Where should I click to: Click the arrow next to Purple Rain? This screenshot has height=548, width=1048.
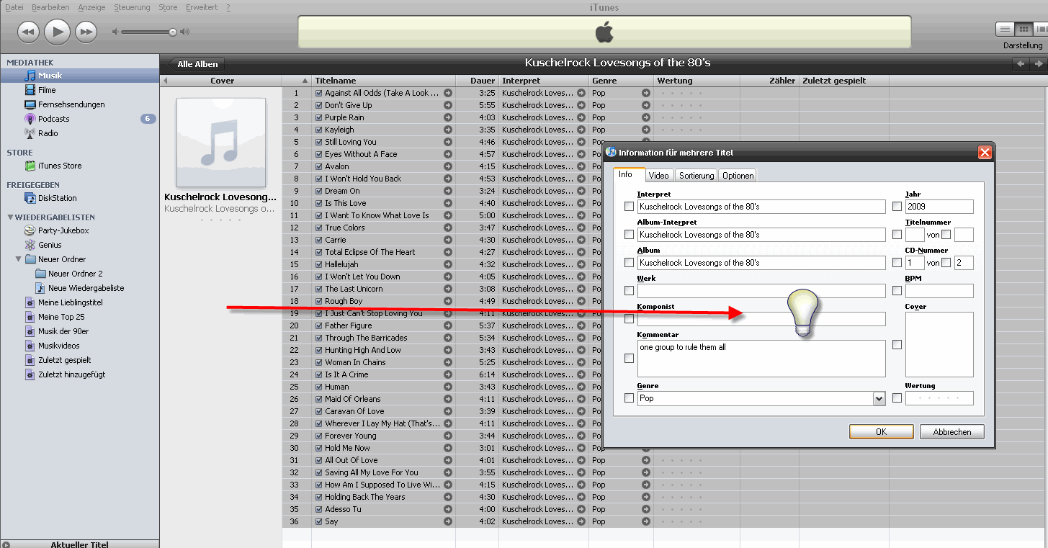(447, 117)
